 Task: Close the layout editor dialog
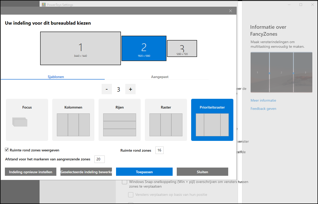231,11
